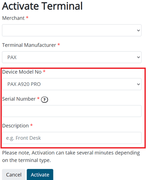Image resolution: width=151 pixels, height=180 pixels.
Task: Click the Activate button
Action: click(x=40, y=175)
